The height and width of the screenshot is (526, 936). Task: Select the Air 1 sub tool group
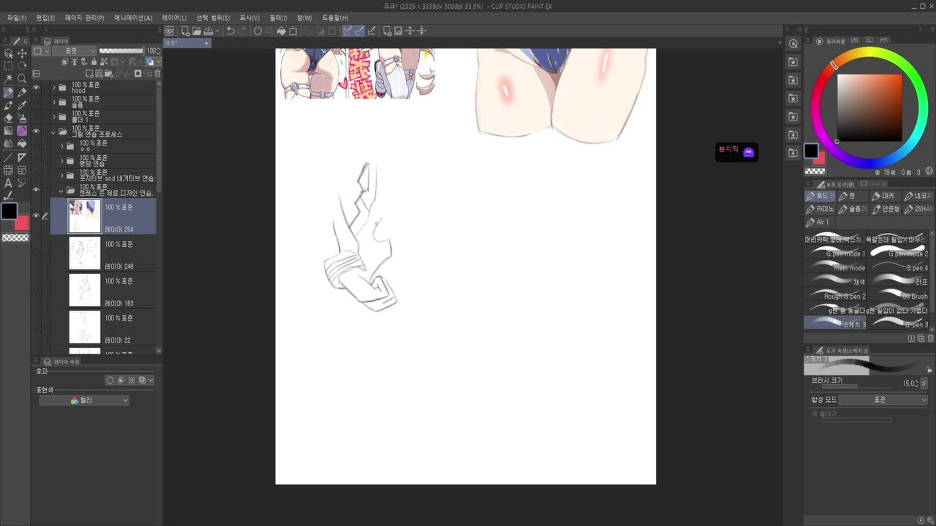coord(819,222)
